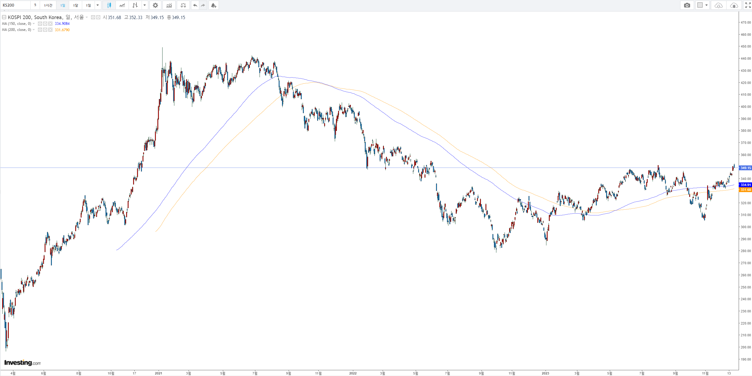This screenshot has width=752, height=376.
Task: Open the layout square color dropdown
Action: 707,5
